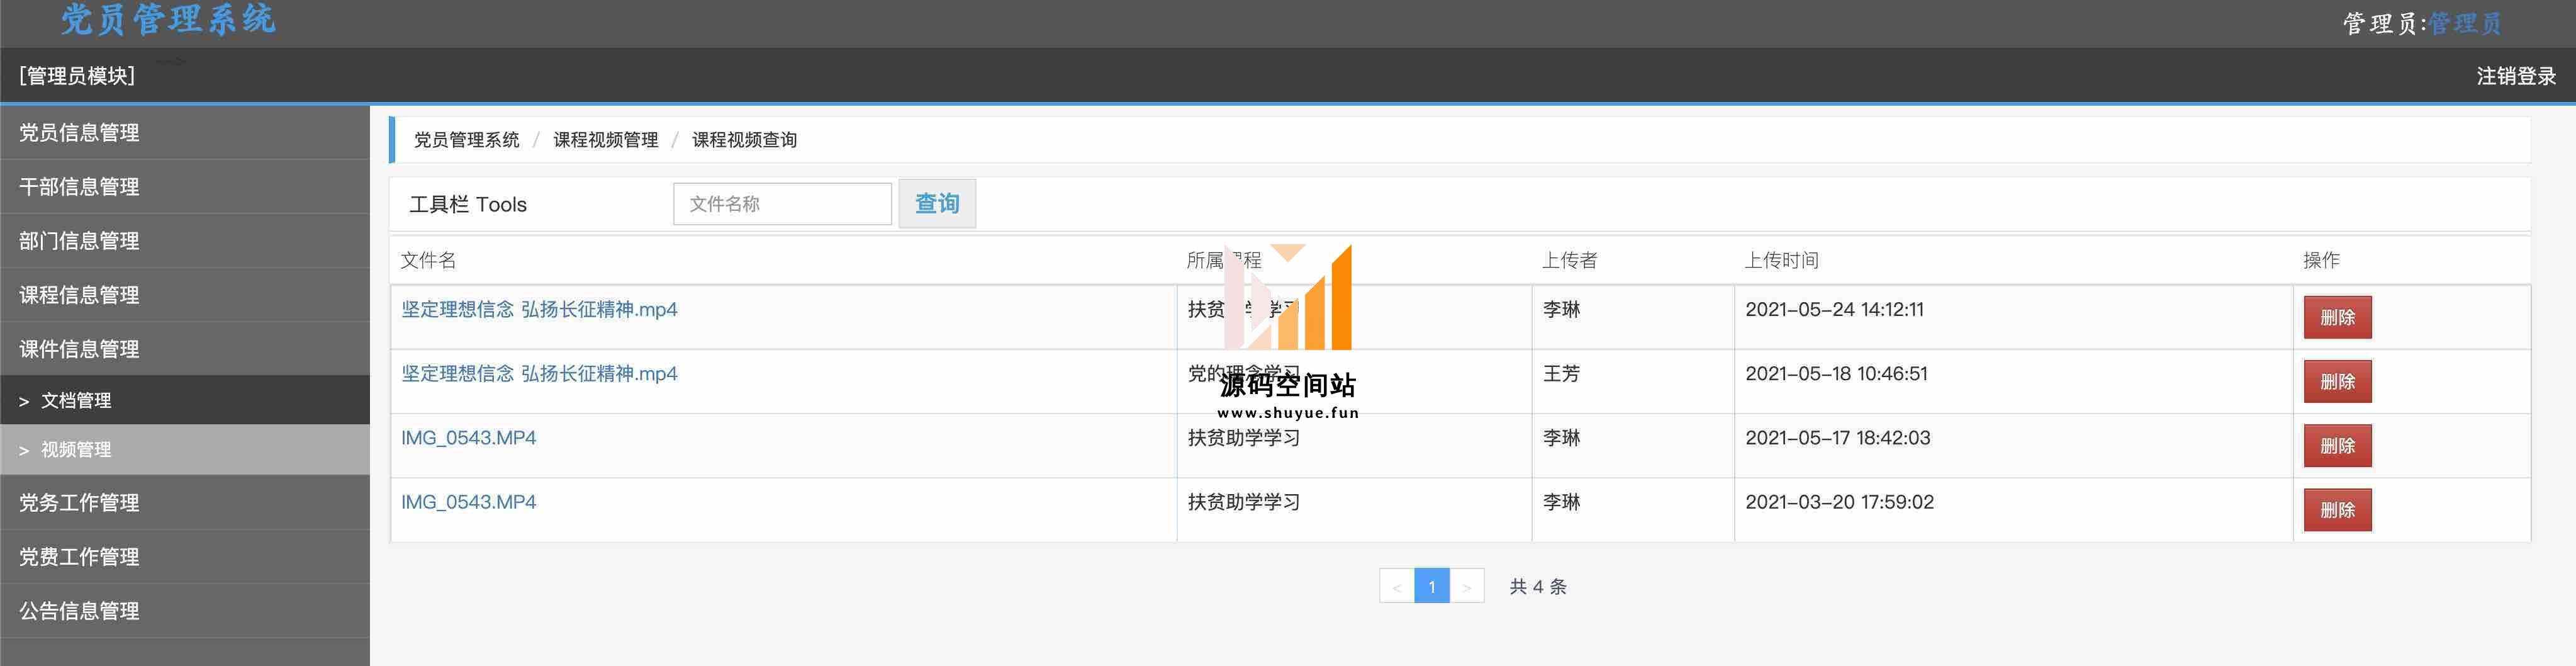Click the [管理员模块] header label
2576x666 pixels.
tap(76, 76)
